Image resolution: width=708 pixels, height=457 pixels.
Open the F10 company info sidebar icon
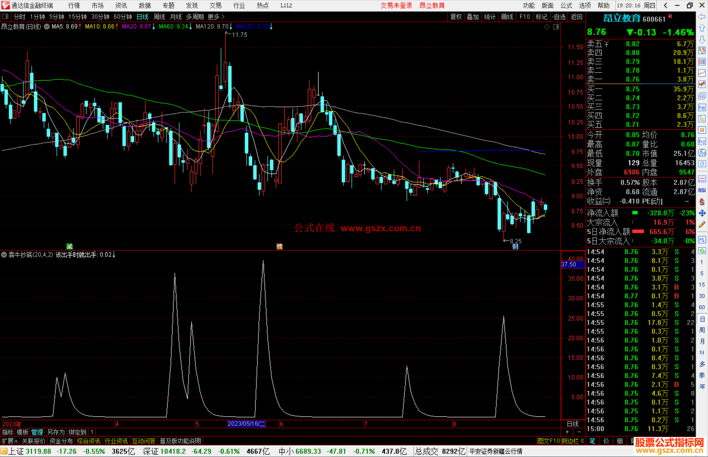pyautogui.click(x=701, y=108)
